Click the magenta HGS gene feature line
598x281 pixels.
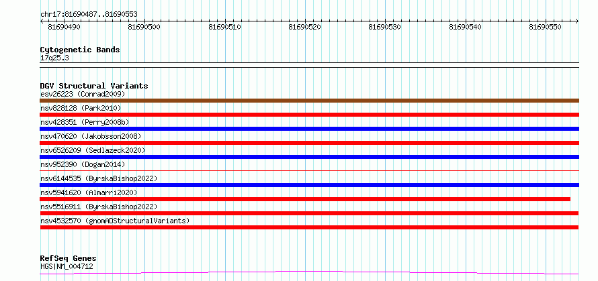click(x=309, y=272)
